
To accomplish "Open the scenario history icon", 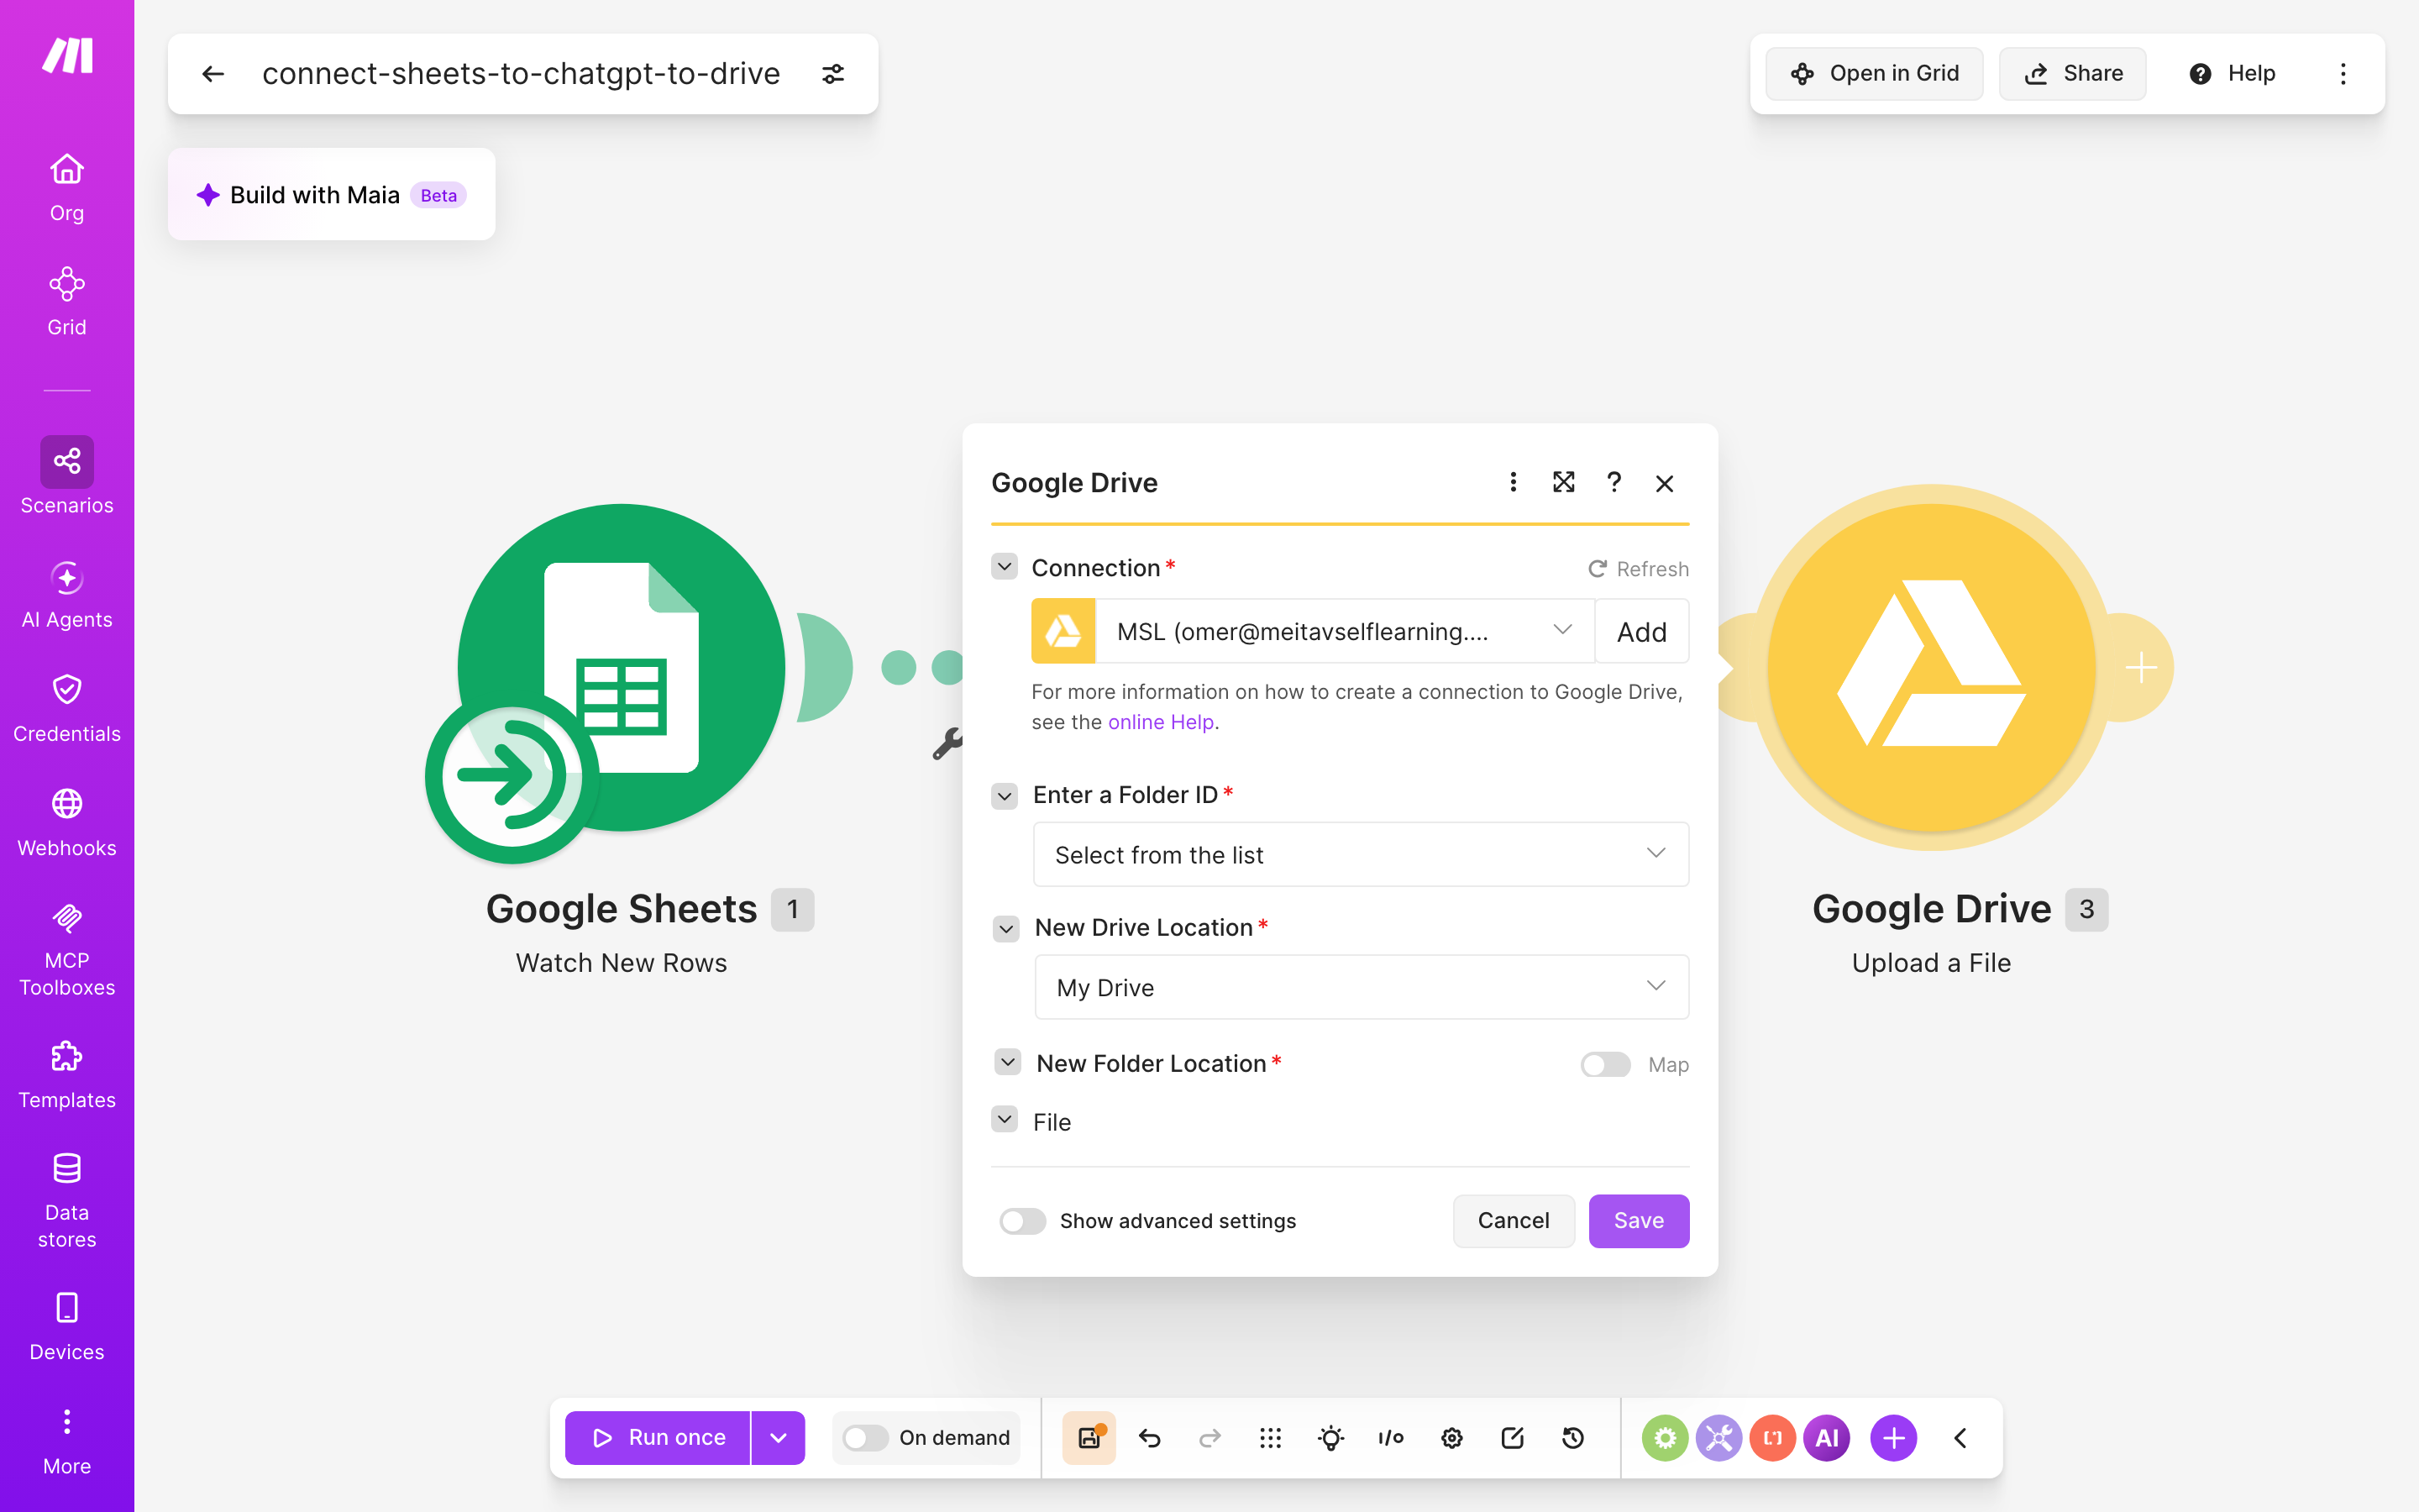I will 1573,1438.
